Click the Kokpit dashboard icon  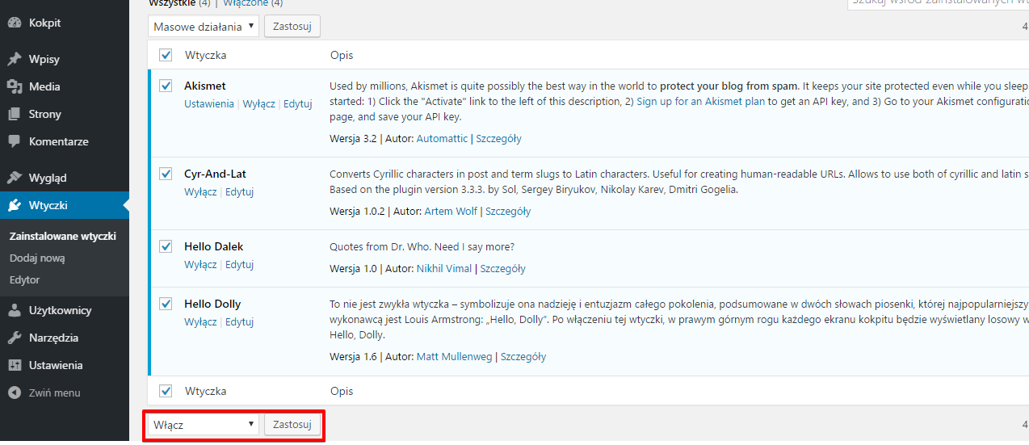coord(15,23)
